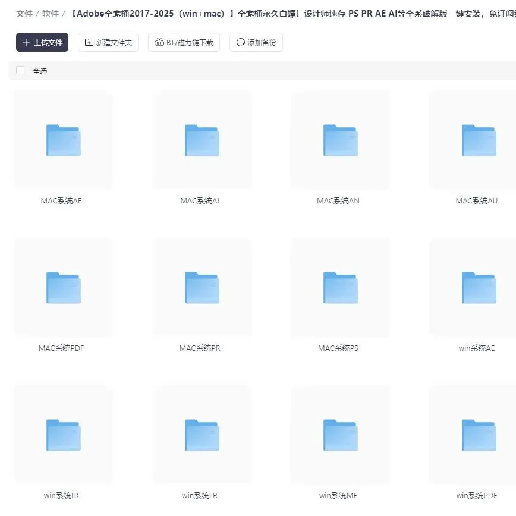Click the MAC系统PR folder name
Screen dimensions: 516x516
pos(200,348)
